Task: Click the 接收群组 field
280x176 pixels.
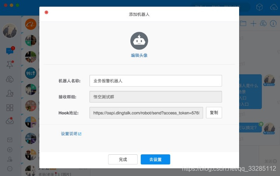Action: tap(156, 97)
